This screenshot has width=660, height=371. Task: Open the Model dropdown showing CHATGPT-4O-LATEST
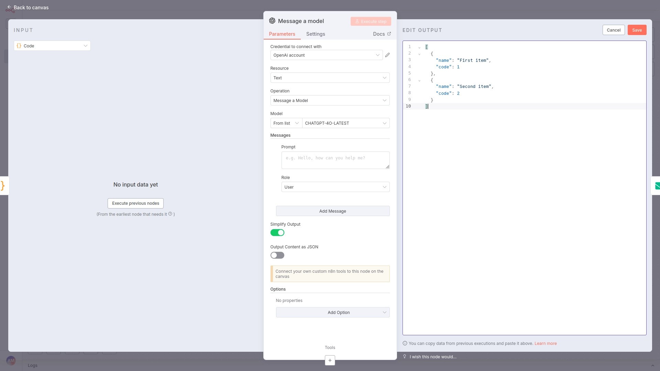345,123
